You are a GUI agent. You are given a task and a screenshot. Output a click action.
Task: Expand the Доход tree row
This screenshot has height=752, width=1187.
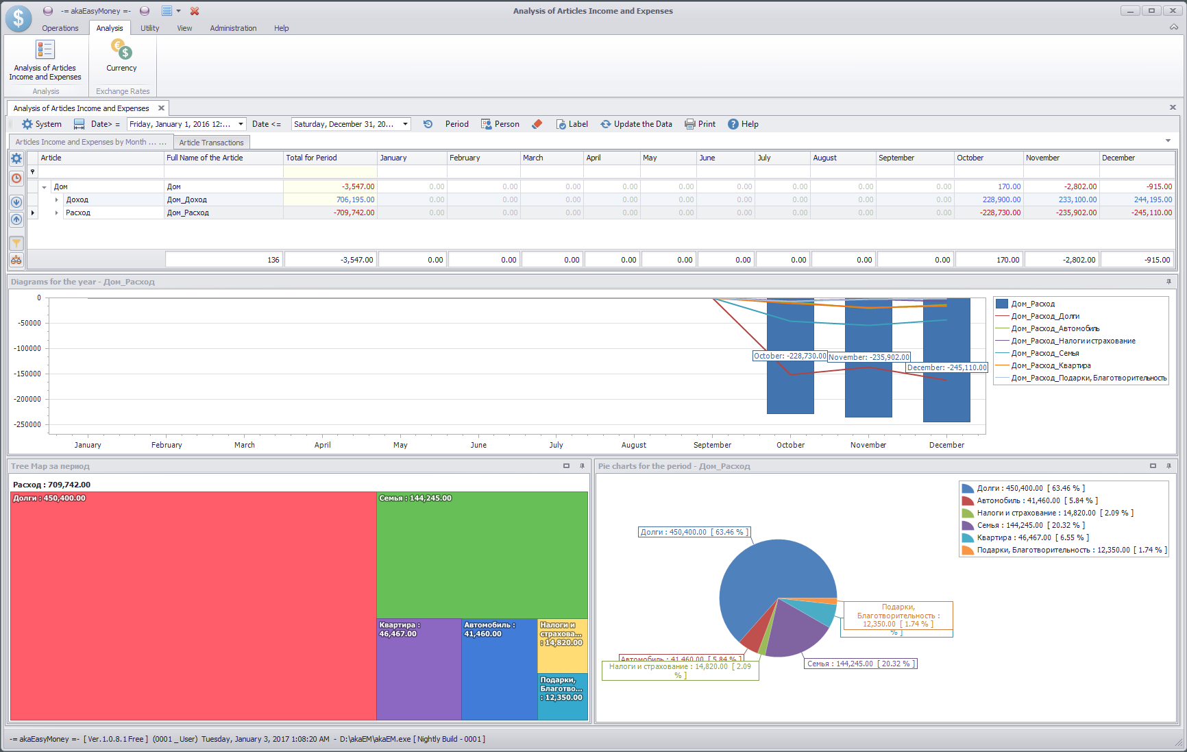pyautogui.click(x=57, y=199)
